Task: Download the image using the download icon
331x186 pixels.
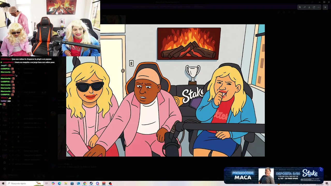Action: pos(309,7)
